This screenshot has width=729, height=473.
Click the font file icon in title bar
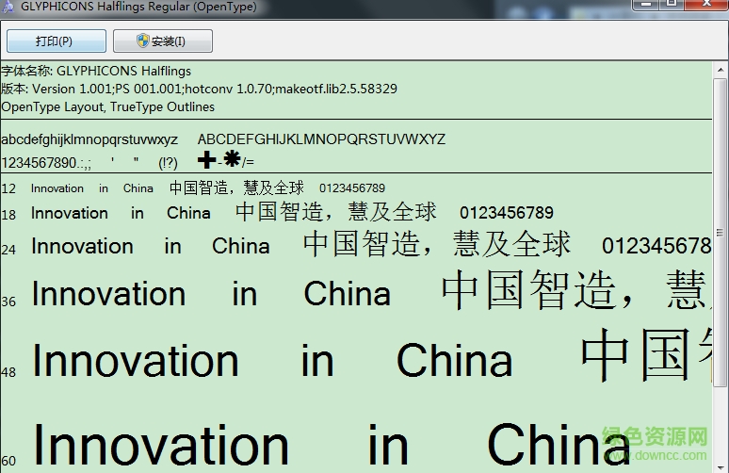click(x=8, y=8)
